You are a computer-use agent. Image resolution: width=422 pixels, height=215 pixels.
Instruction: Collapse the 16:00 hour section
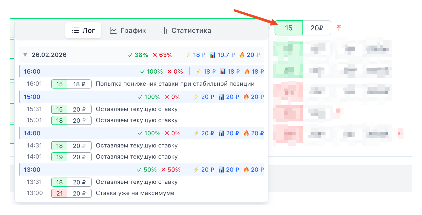32,72
